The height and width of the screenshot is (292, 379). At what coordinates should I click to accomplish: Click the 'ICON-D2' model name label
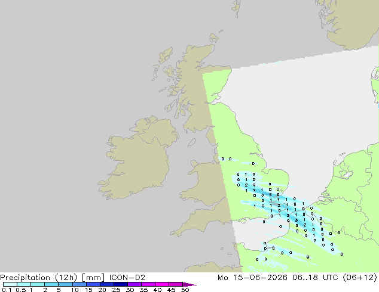[x=127, y=278]
